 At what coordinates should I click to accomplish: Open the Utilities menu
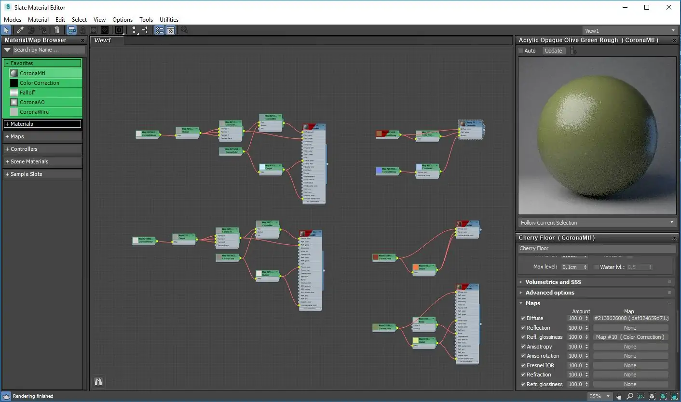pyautogui.click(x=169, y=20)
